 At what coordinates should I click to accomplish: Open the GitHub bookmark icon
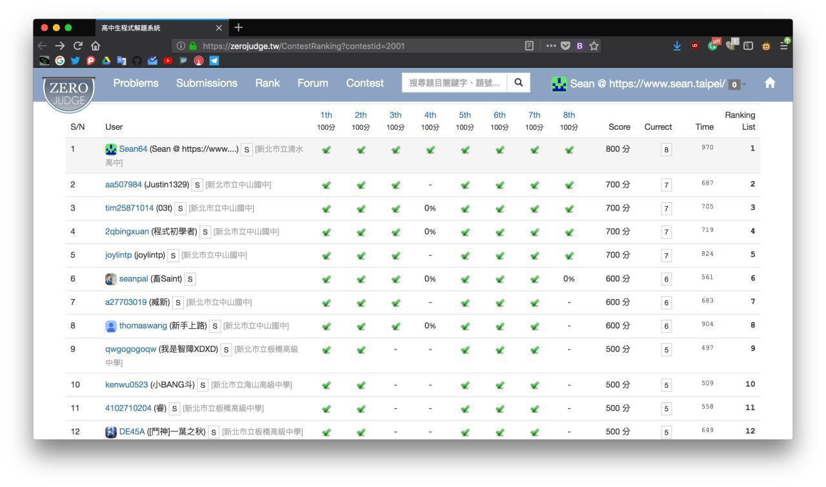point(137,61)
